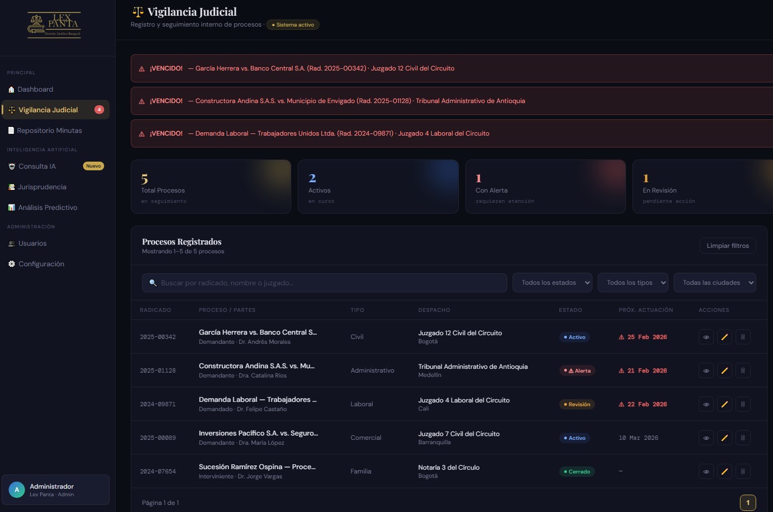Click the warning icon on Demanda Laboral alert

[x=142, y=134]
